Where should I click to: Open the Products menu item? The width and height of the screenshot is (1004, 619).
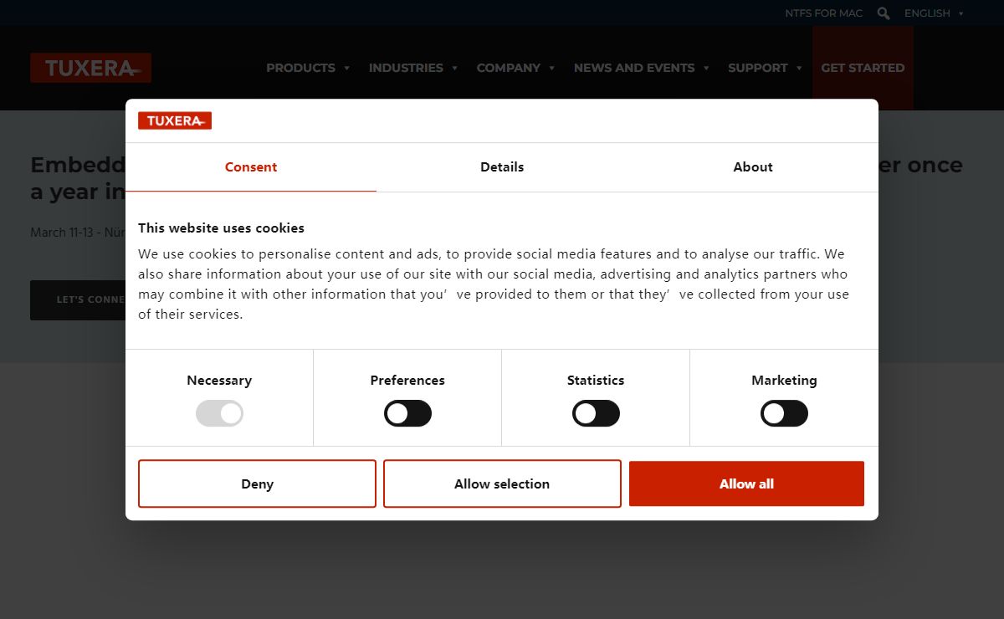pos(300,68)
